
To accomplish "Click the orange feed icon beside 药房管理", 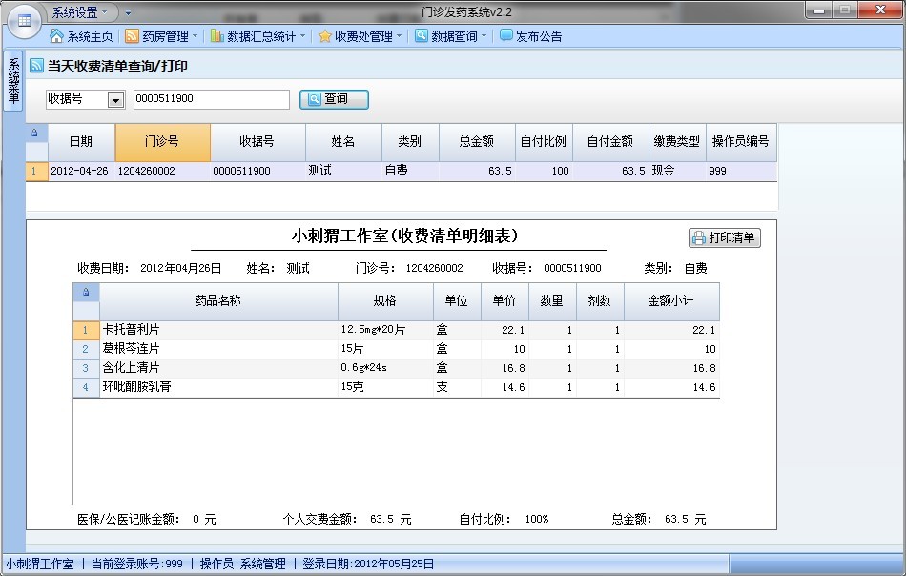I will (x=132, y=36).
